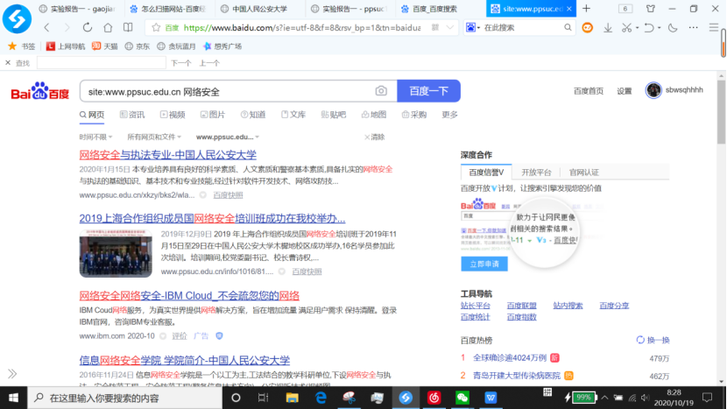This screenshot has height=409, width=727.
Task: Refresh hot list with 换一换
Action: pos(653,340)
